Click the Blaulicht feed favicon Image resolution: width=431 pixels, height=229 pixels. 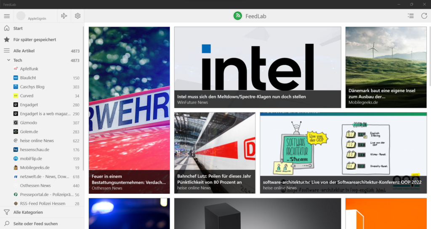coord(16,78)
